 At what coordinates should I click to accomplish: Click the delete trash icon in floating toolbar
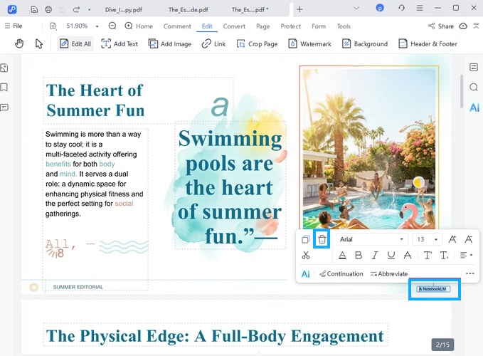point(322,239)
